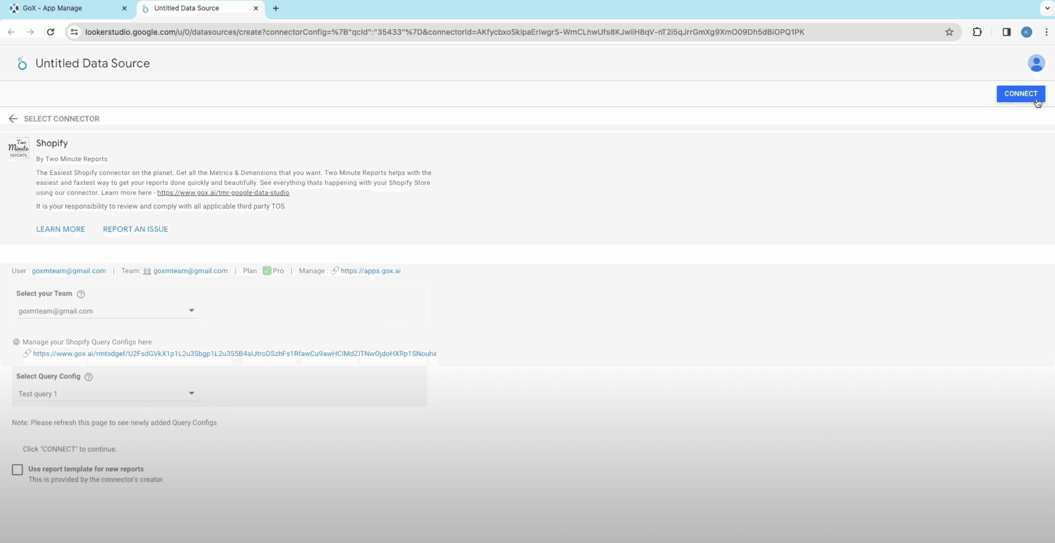
Task: Click the LEARN MORE link
Action: click(x=60, y=229)
